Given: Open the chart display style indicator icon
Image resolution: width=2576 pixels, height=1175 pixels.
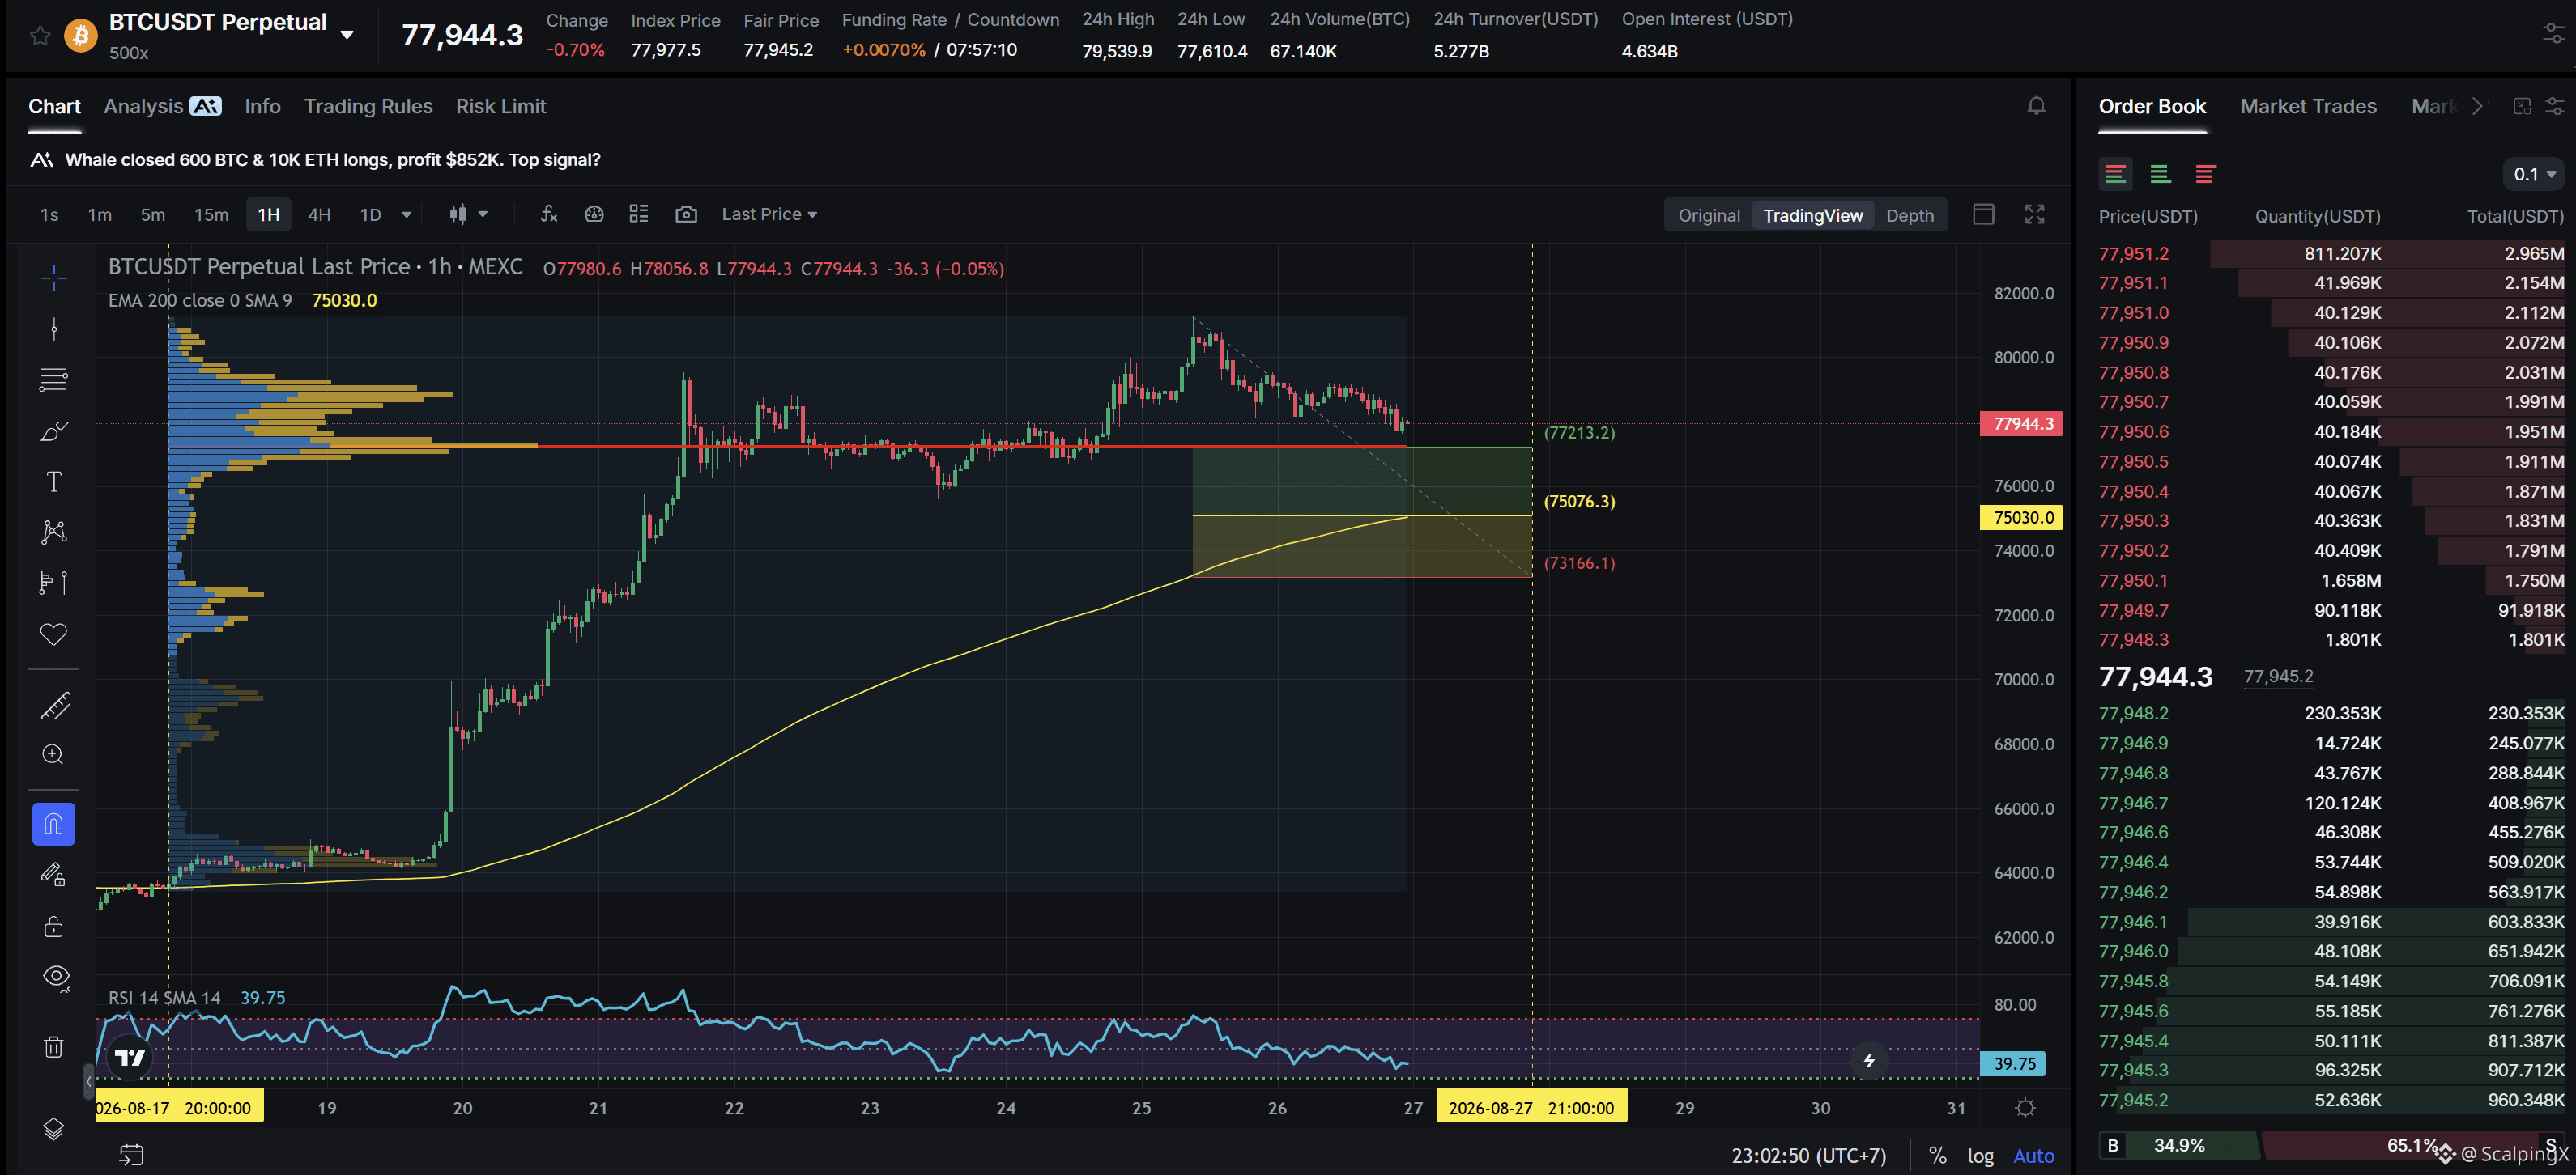Looking at the screenshot, I should click(594, 214).
